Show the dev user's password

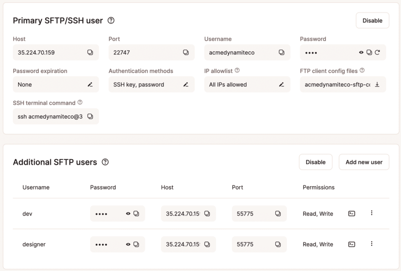(x=128, y=214)
